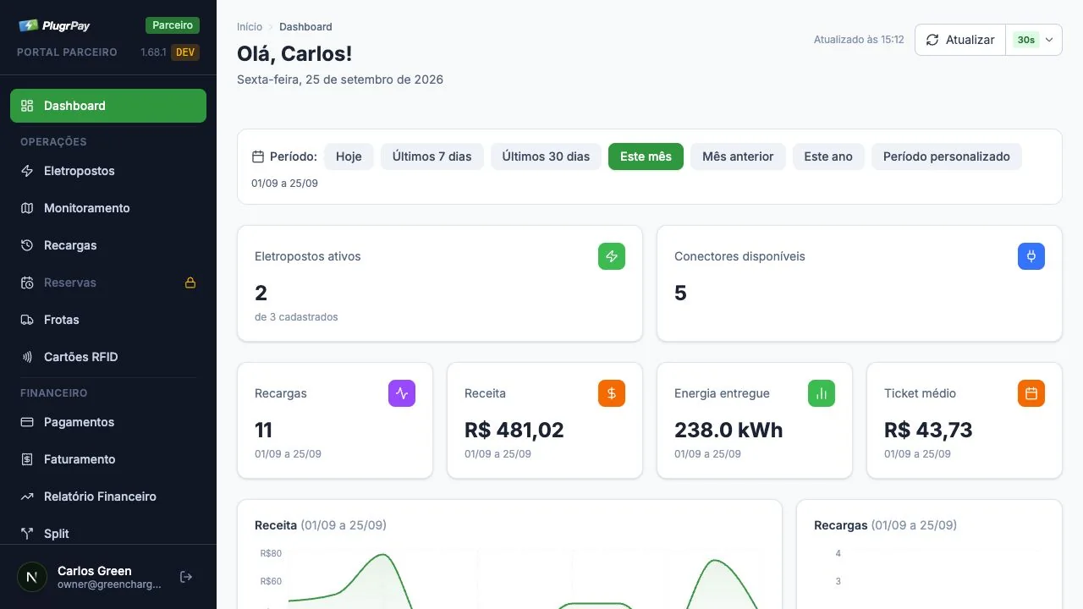This screenshot has height=609, width=1083.
Task: Click the logout icon beside Carlos Green
Action: coord(186,577)
